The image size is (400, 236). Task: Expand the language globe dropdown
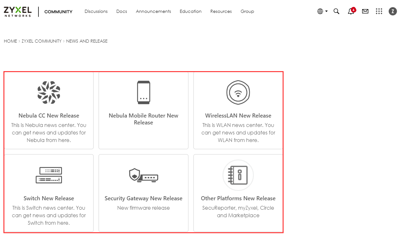322,11
